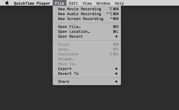The height and width of the screenshot is (110, 179).
Task: Open the Edit menu
Action: click(x=73, y=3)
